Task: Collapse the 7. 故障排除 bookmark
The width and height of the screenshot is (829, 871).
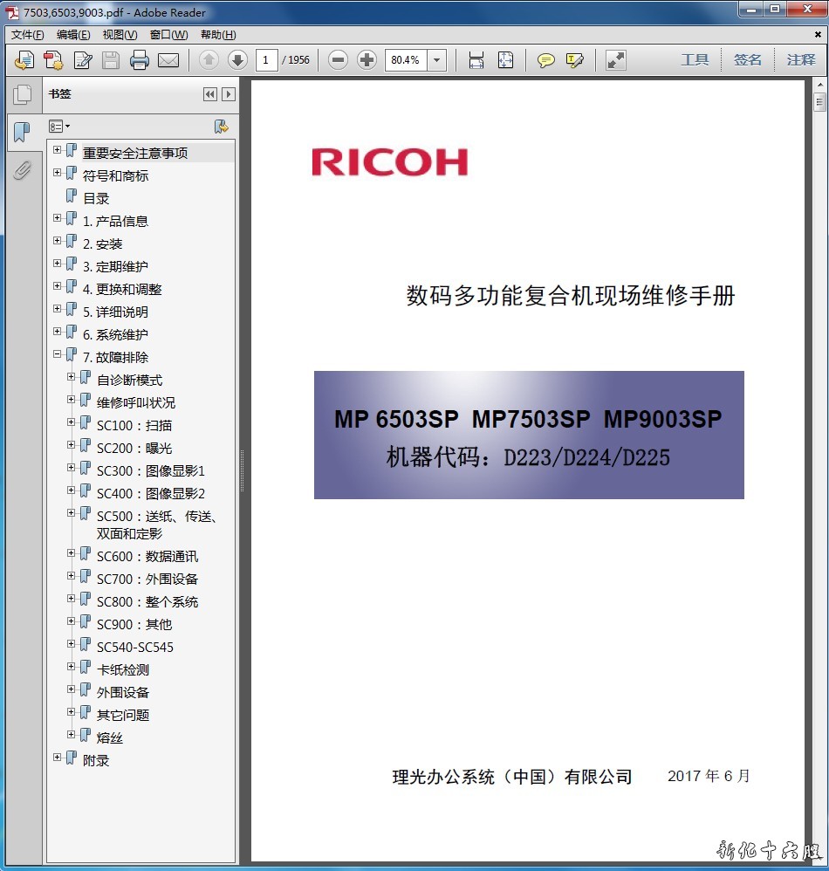Action: [x=58, y=355]
